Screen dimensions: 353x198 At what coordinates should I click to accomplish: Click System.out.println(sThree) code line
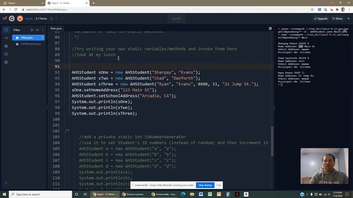(x=104, y=113)
